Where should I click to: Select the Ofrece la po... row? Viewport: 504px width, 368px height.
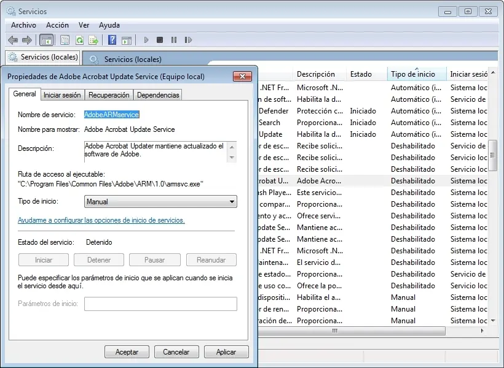pos(373,286)
